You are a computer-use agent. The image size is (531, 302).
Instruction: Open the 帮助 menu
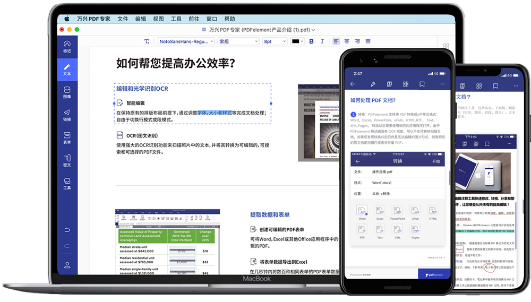click(x=229, y=19)
